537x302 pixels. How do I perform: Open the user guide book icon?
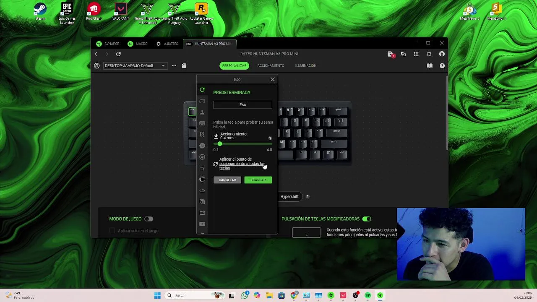[430, 65]
